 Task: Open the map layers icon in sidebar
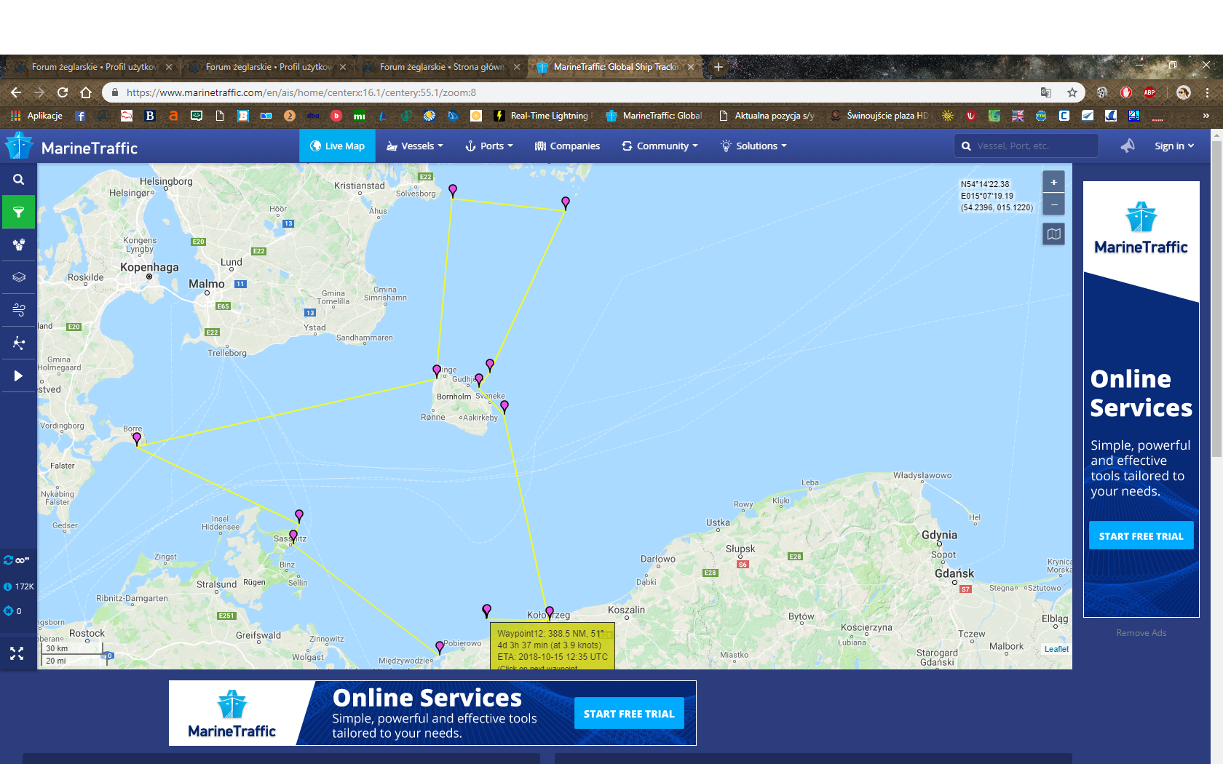[x=18, y=277]
